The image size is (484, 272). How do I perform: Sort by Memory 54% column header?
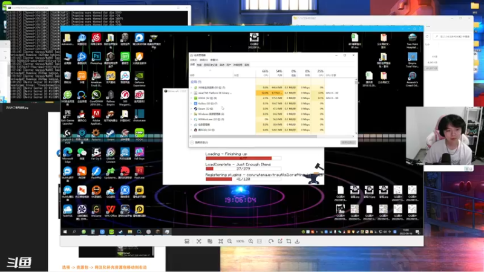tap(276, 73)
